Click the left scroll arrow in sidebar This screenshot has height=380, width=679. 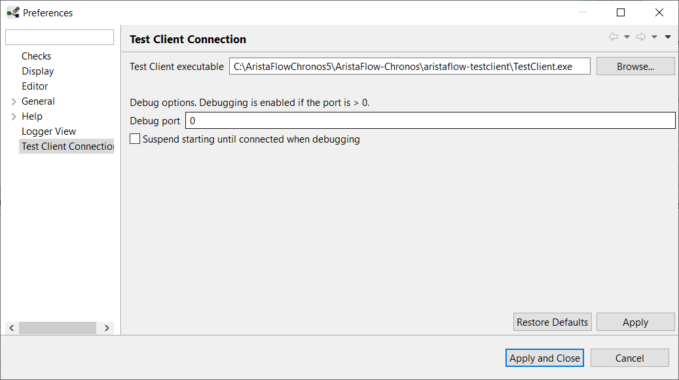click(12, 328)
